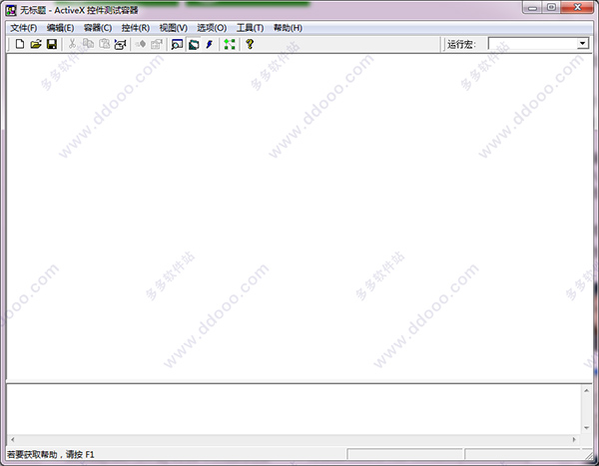
Task: Click the New document icon
Action: [20, 44]
